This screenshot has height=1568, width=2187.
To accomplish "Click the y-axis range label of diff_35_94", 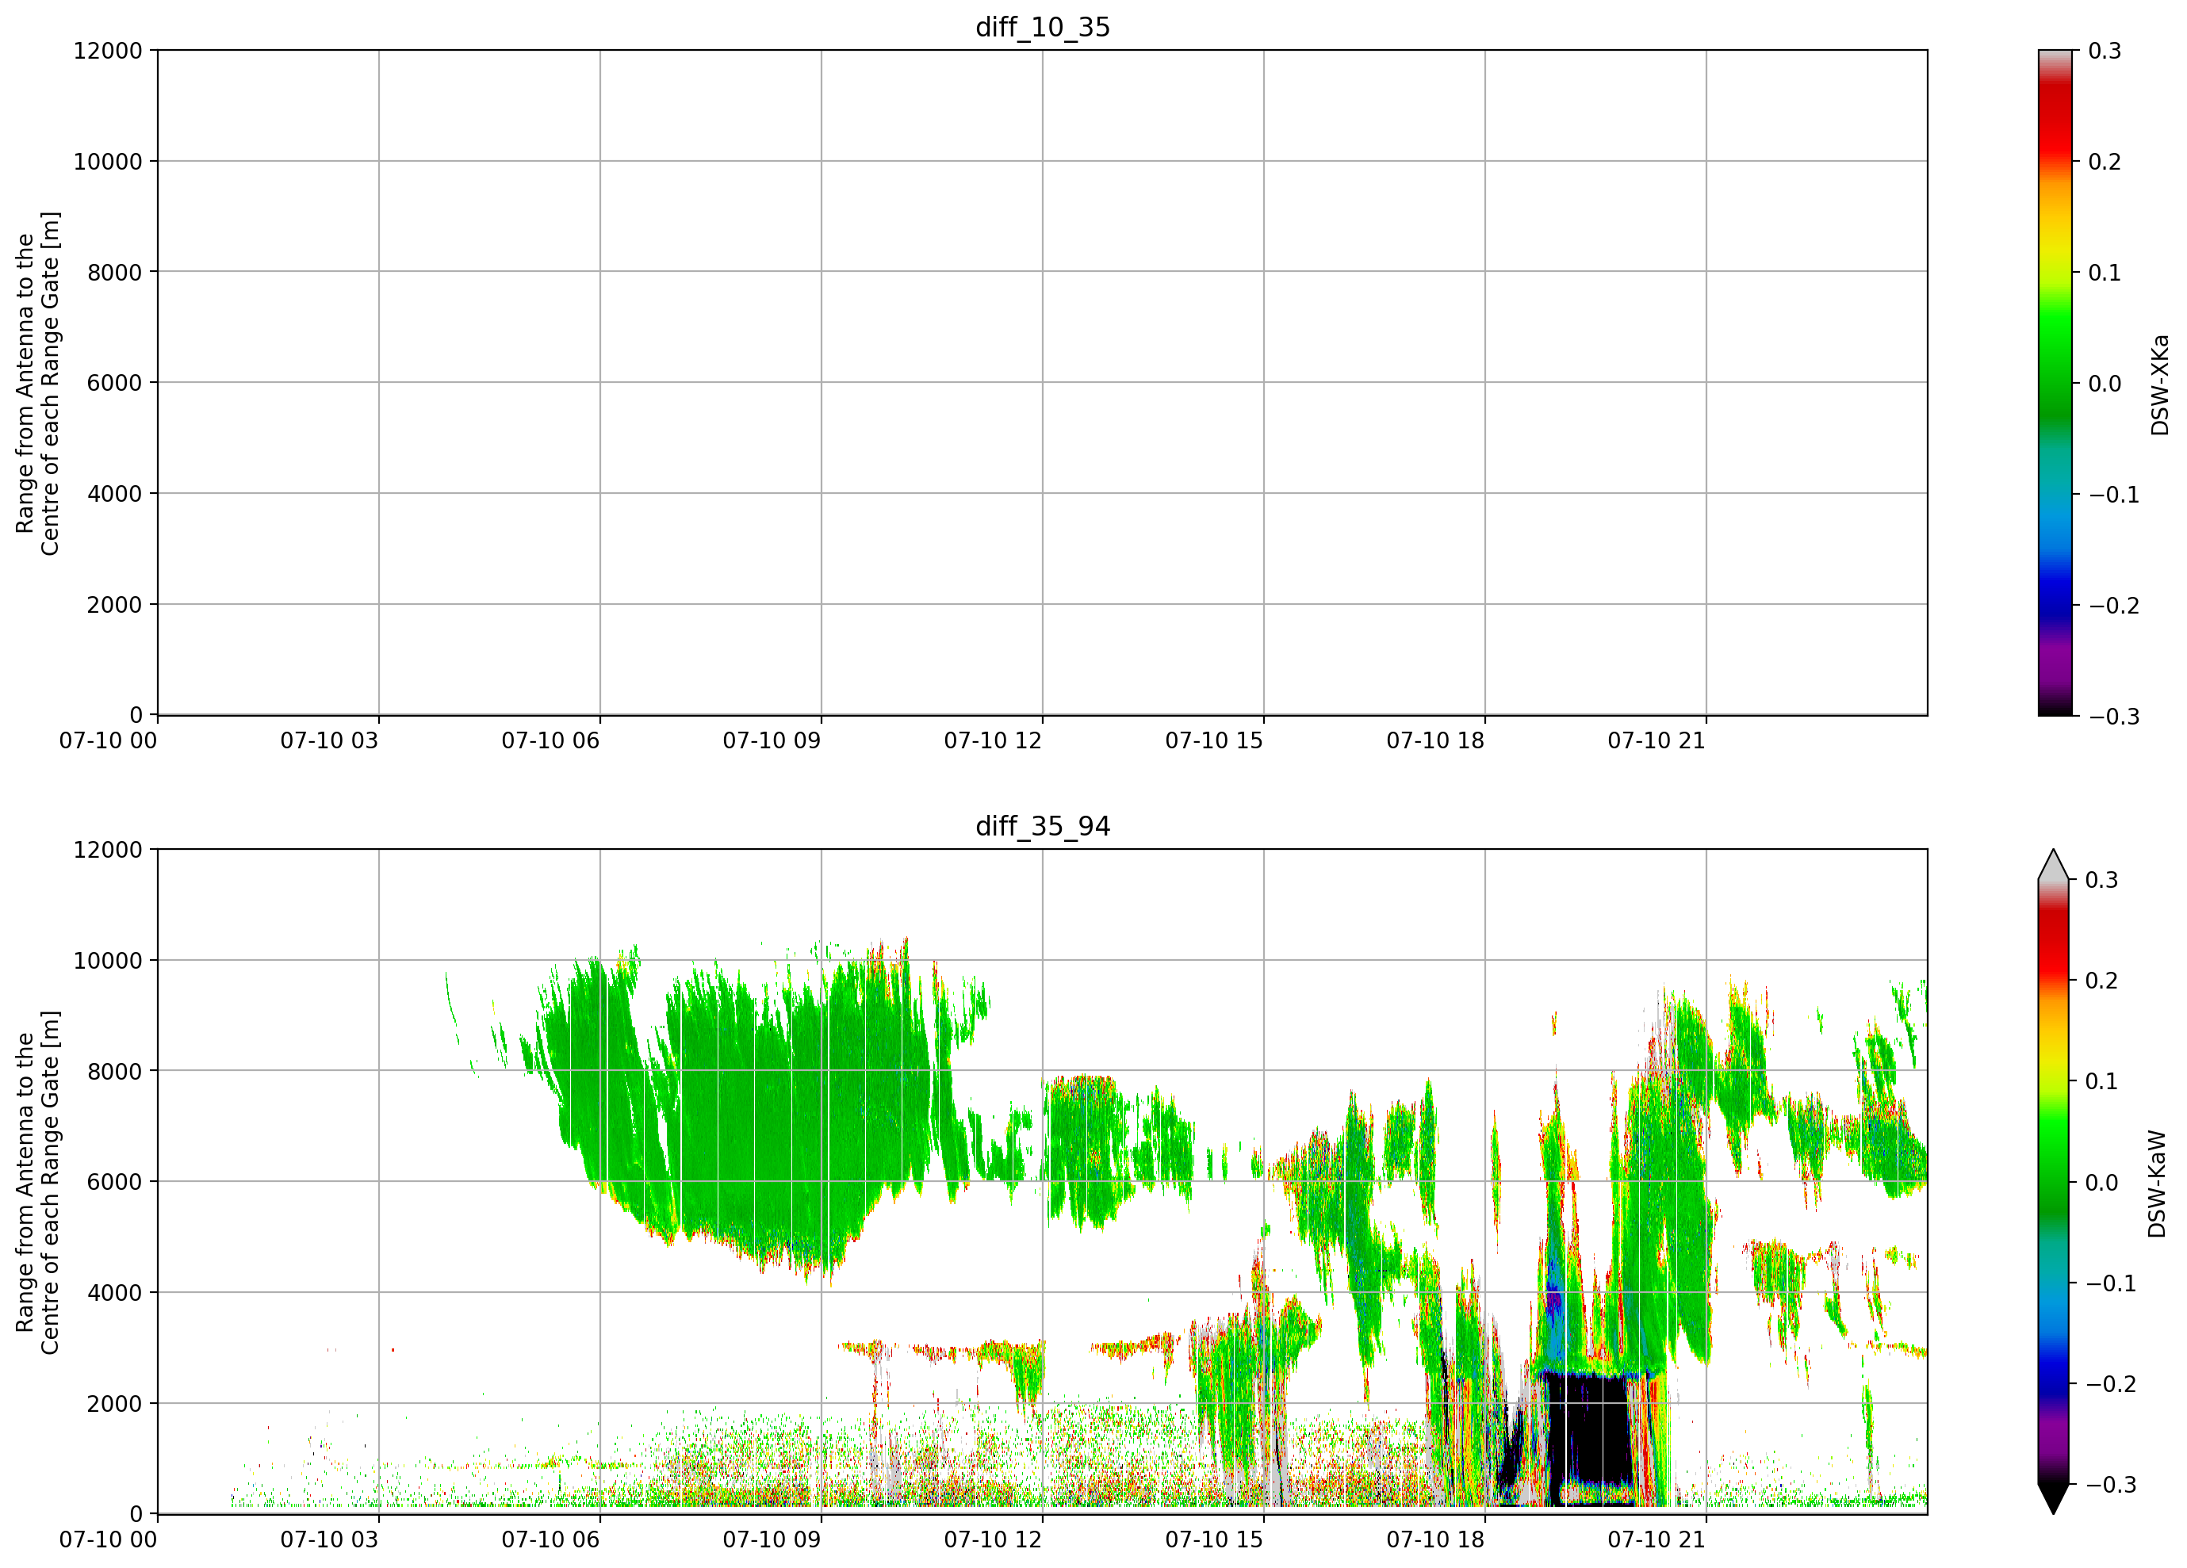I will pos(37,1181).
